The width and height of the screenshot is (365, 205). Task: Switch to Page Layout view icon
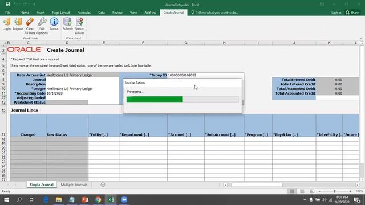pos(302,191)
